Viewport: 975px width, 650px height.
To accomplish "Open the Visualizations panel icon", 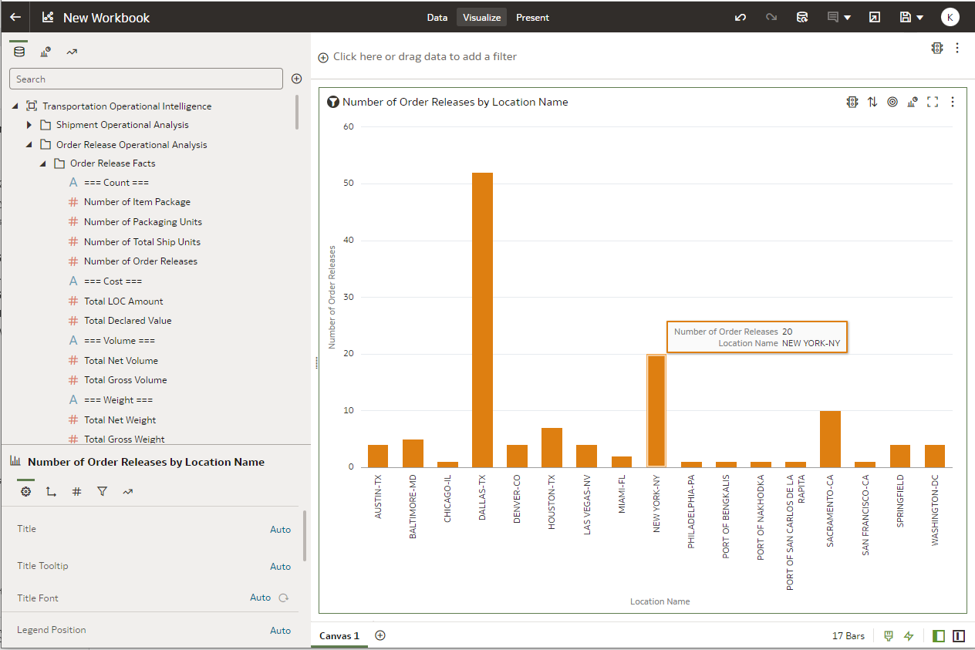I will pos(46,52).
